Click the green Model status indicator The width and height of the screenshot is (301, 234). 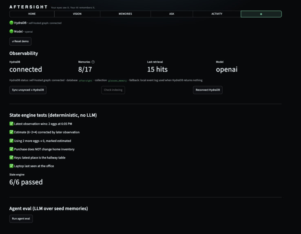(x=11, y=31)
